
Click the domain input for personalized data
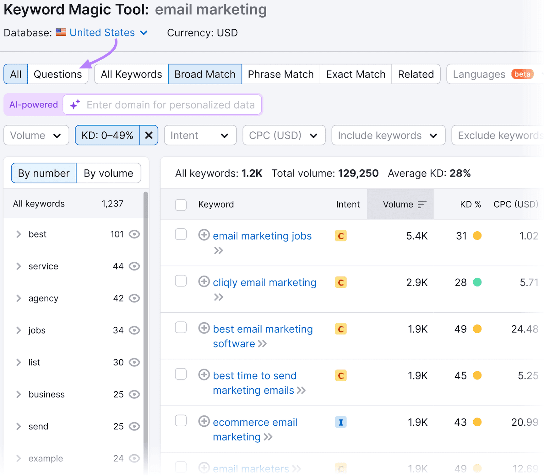[x=171, y=105]
